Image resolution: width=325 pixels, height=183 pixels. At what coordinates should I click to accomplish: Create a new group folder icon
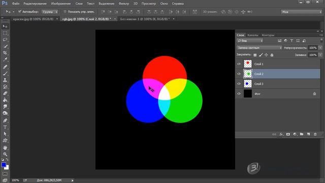coord(302,134)
